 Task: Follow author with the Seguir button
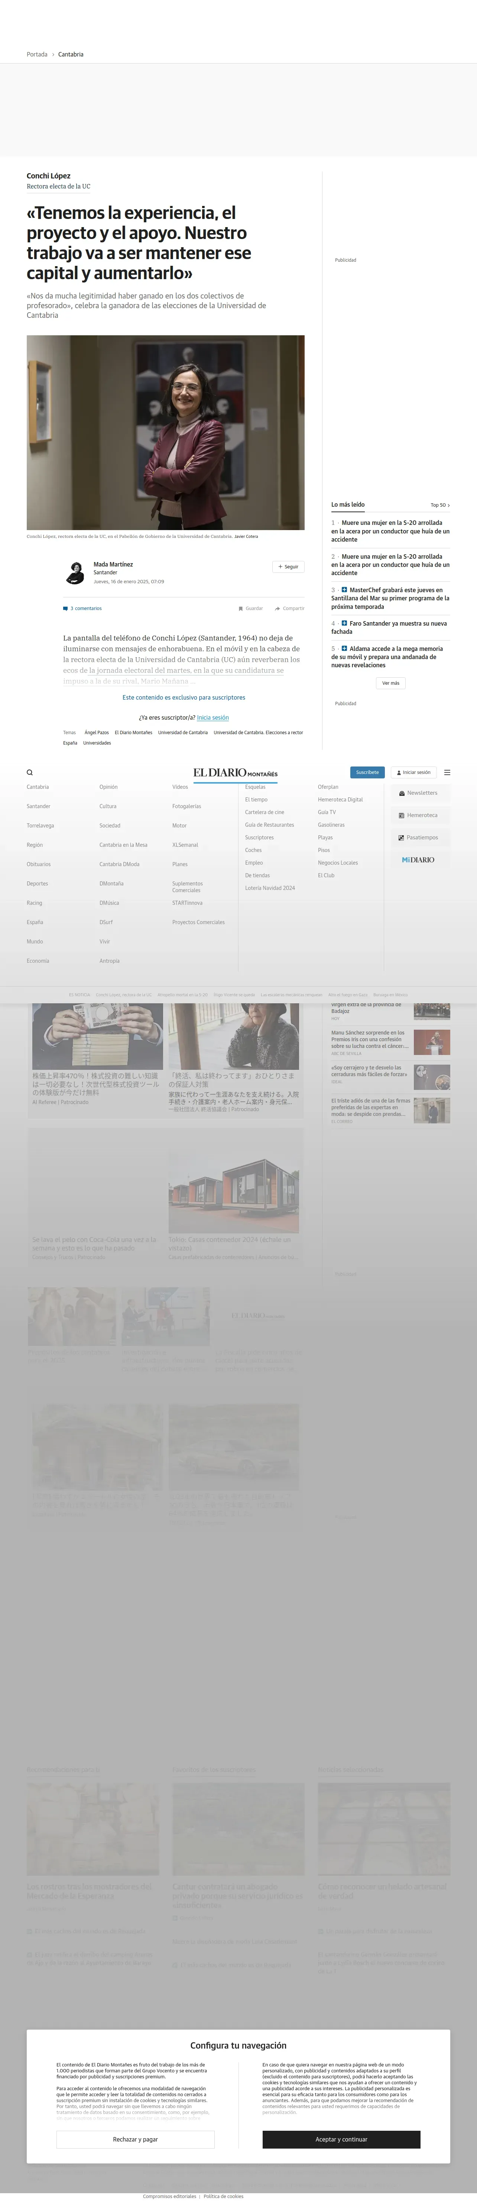(288, 567)
